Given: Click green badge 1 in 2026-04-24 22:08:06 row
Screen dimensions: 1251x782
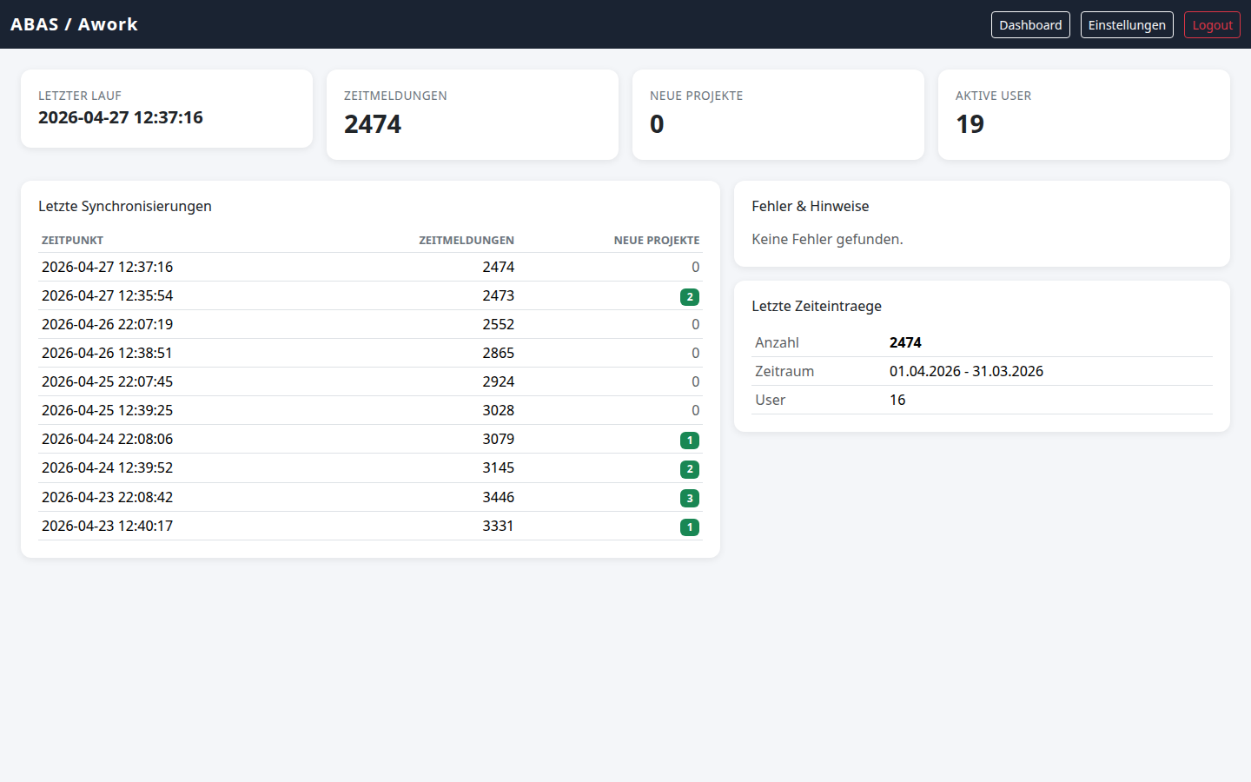Looking at the screenshot, I should coord(690,440).
